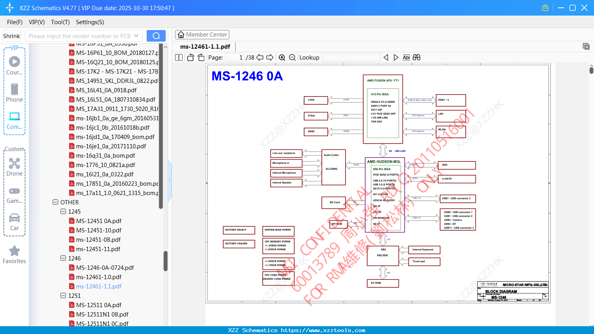This screenshot has height=334, width=594.
Task: Open ms-16q31_0a_bom.pdf file
Action: point(106,155)
